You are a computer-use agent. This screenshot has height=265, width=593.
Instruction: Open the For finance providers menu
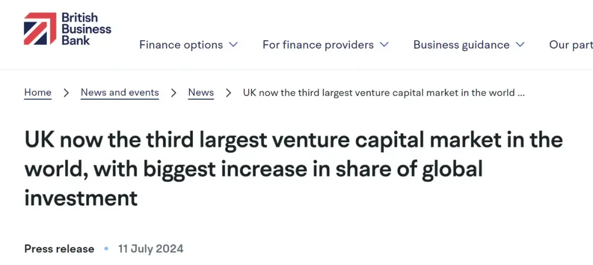pyautogui.click(x=318, y=45)
